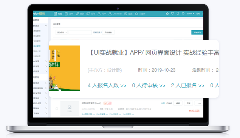Viewport: 240px width, 138px height.
Task: Click the three-dots more button in bottom row
Action: [199, 103]
